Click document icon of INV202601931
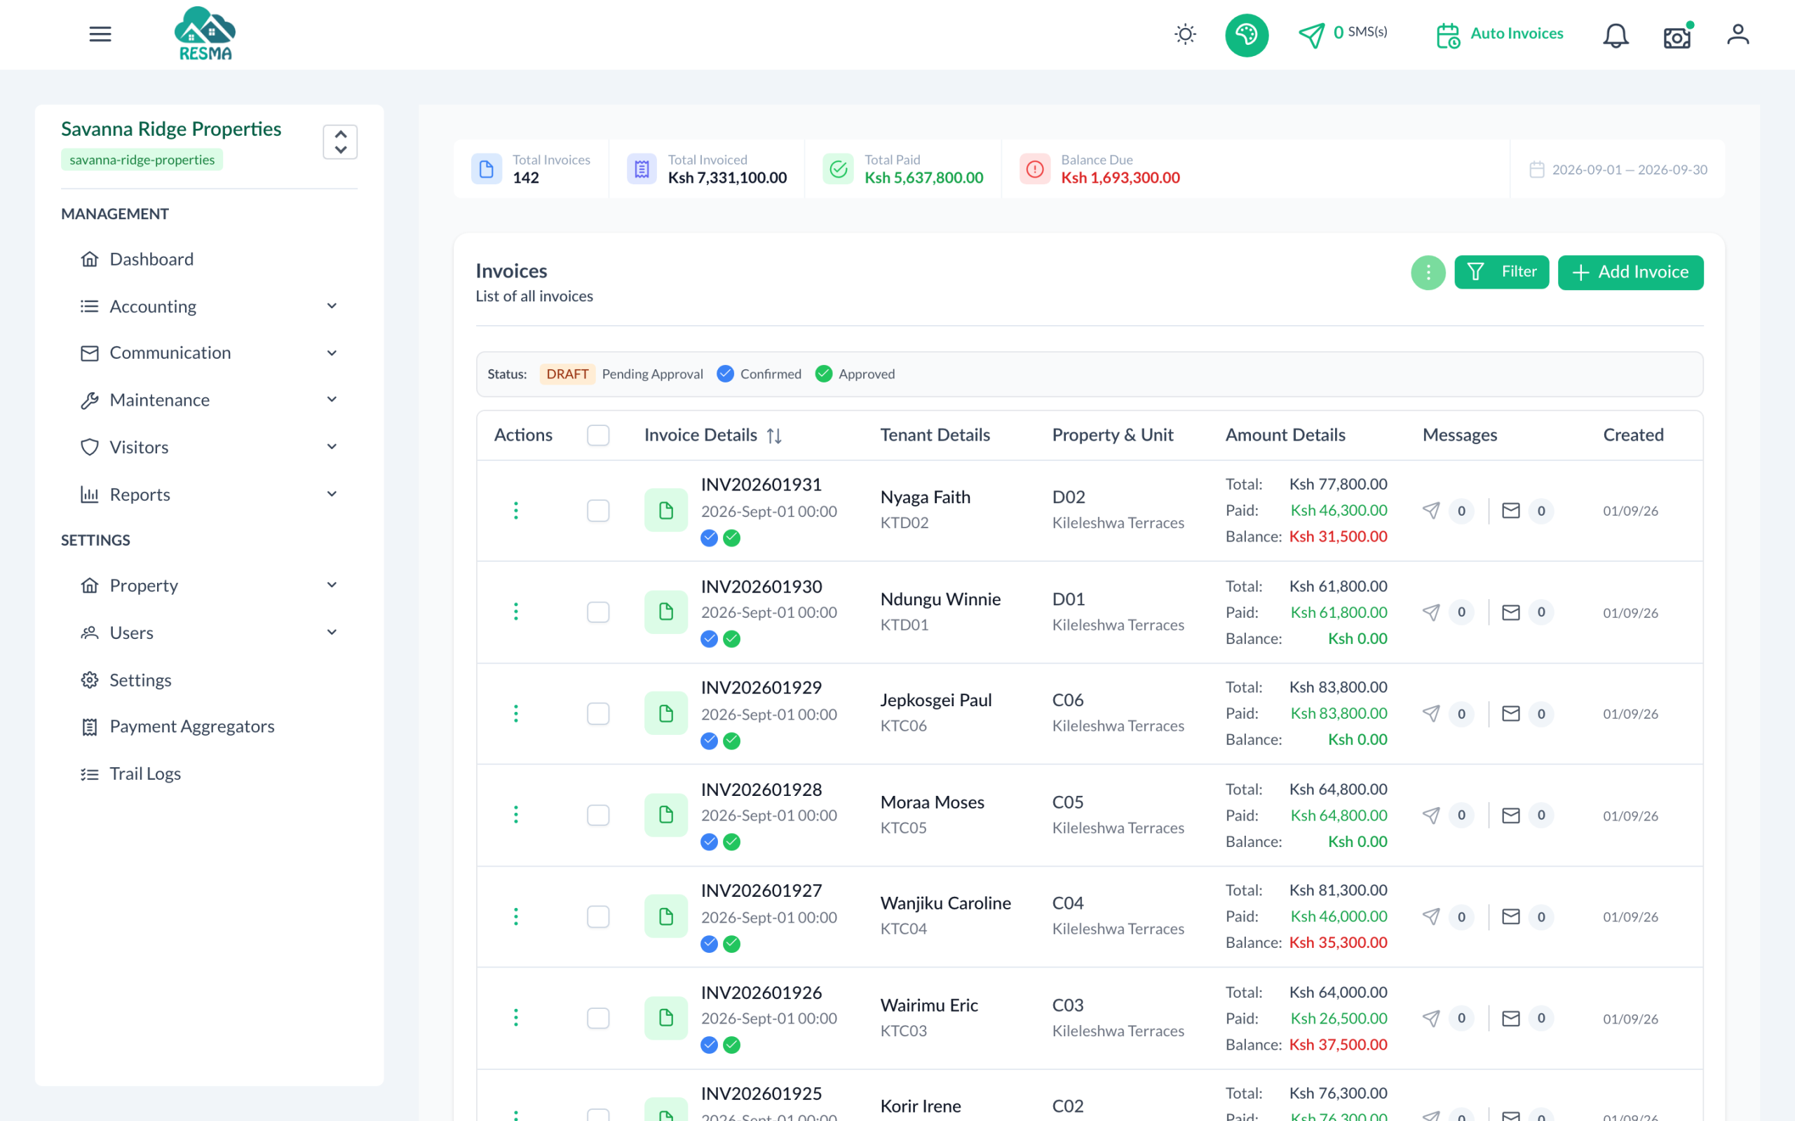 665,511
